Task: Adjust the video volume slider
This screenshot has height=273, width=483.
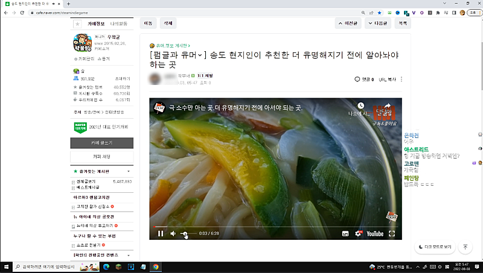Action: (188, 234)
